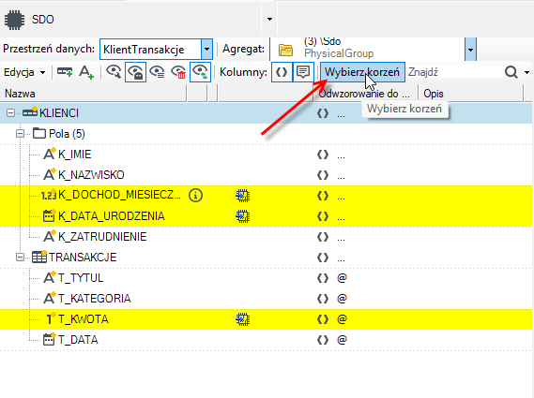
Task: Click into the Znajdź search field
Action: [x=454, y=72]
